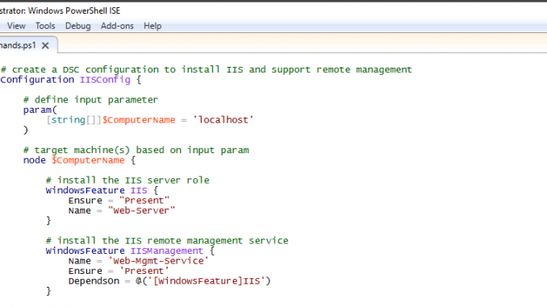547x307 pixels.
Task: Click the 'Web-Mgmt-Service' string
Action: tap(158, 260)
